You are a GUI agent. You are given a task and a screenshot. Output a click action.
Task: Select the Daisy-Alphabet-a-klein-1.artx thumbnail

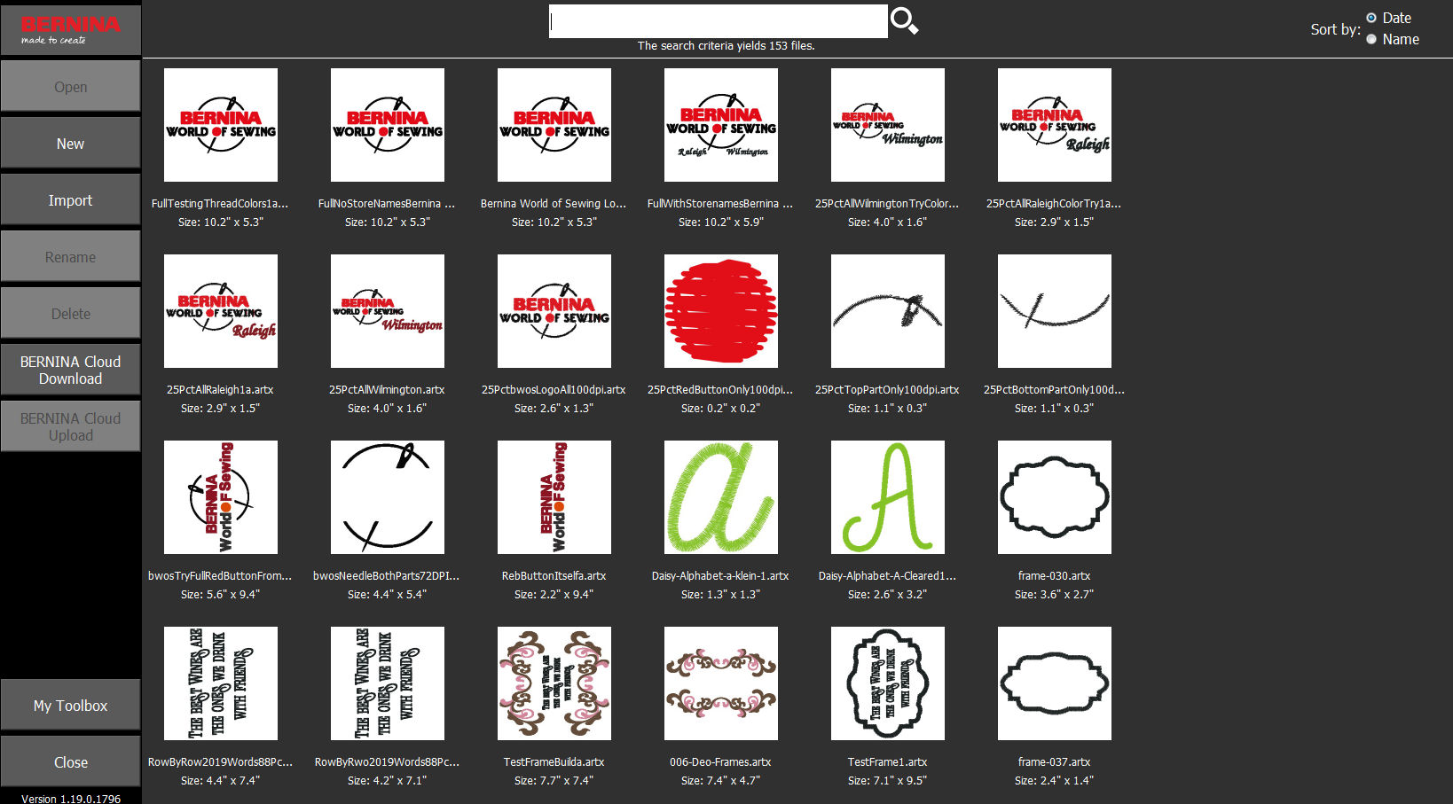coord(721,497)
